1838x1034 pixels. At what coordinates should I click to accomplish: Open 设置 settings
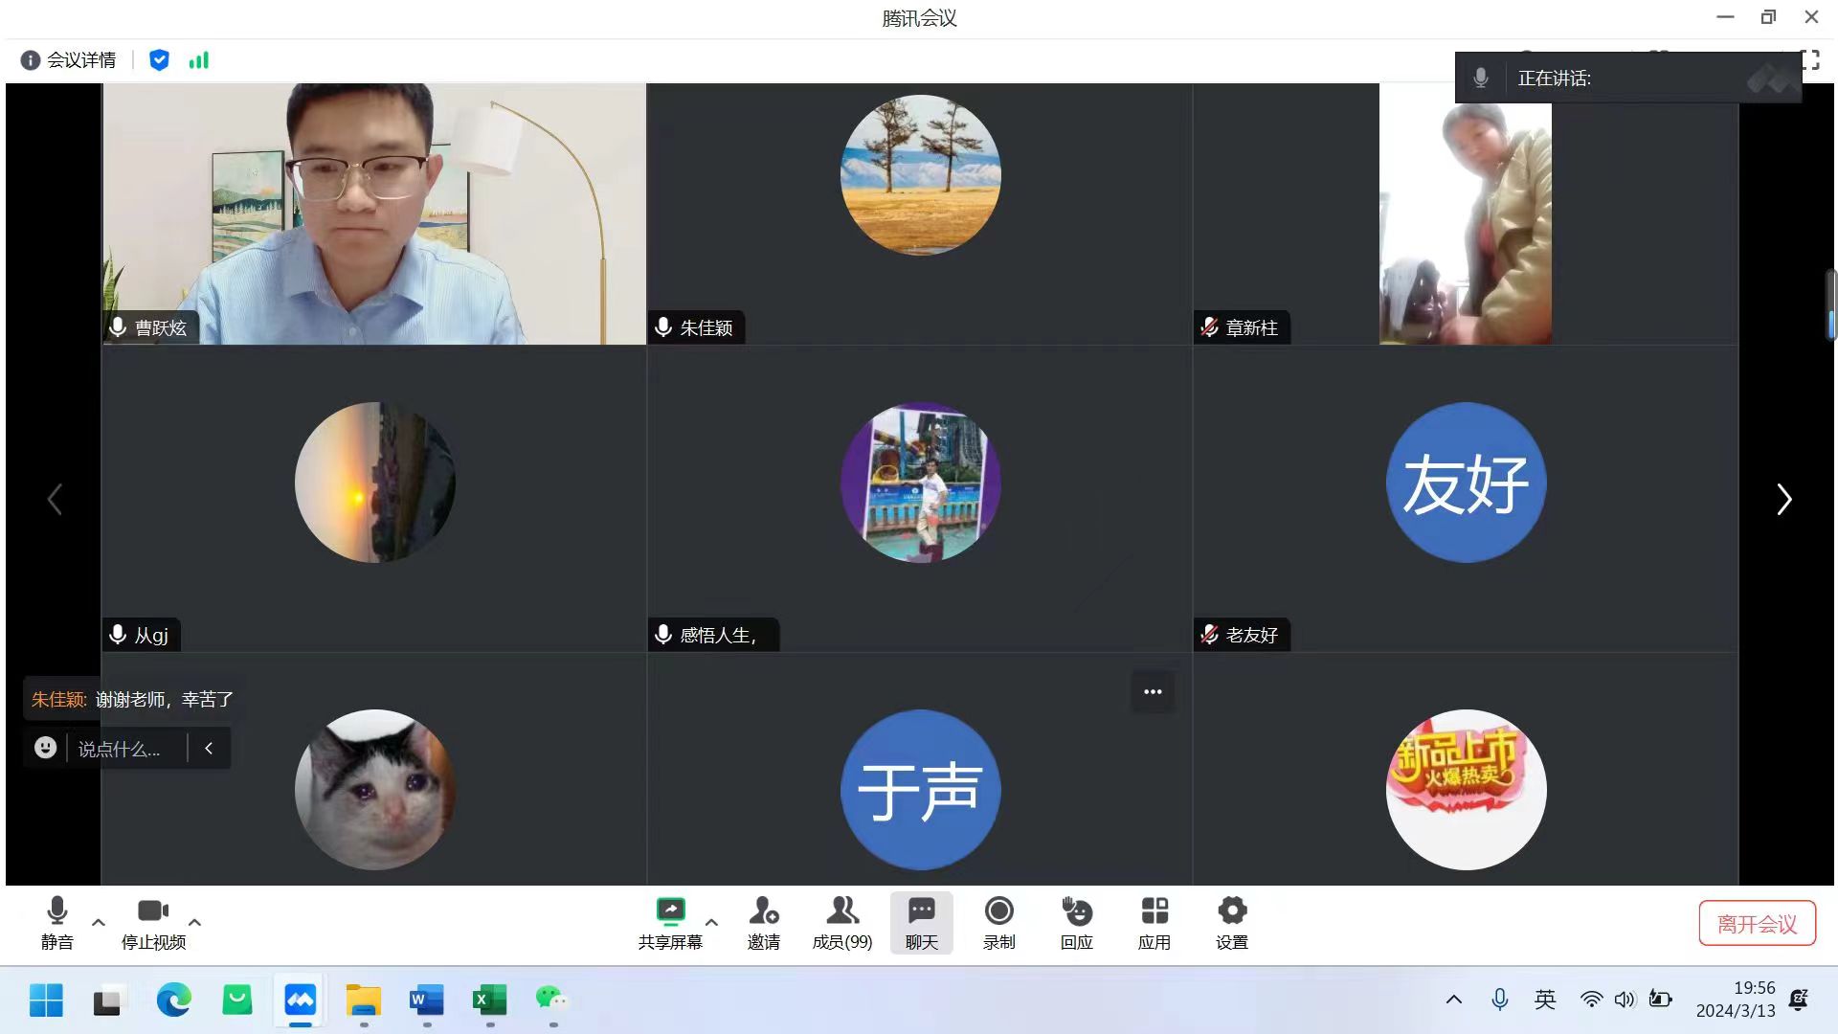point(1232,923)
